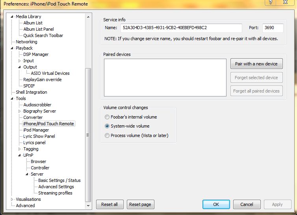Click the Reset all button
This screenshot has height=215, width=297.
[x=110, y=204]
